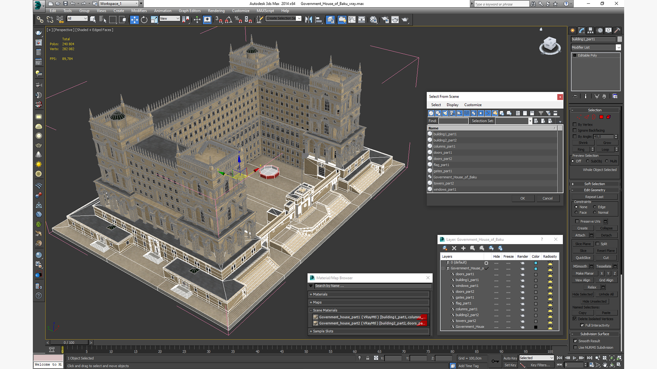This screenshot has height=369, width=657.
Task: Click Cancel in Select From Scene
Action: point(547,199)
